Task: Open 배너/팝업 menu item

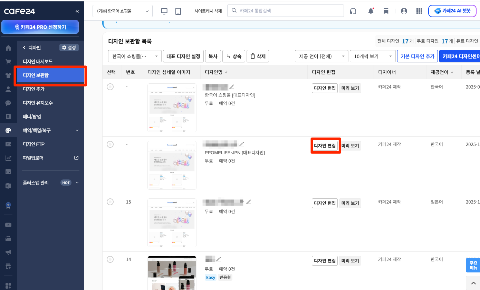Action: 32,116
